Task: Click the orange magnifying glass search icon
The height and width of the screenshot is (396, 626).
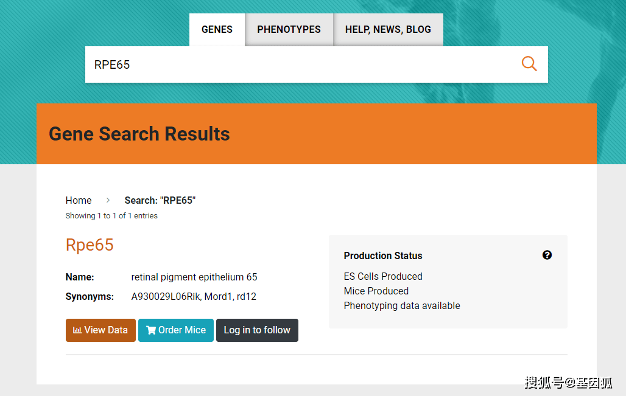Action: point(529,64)
